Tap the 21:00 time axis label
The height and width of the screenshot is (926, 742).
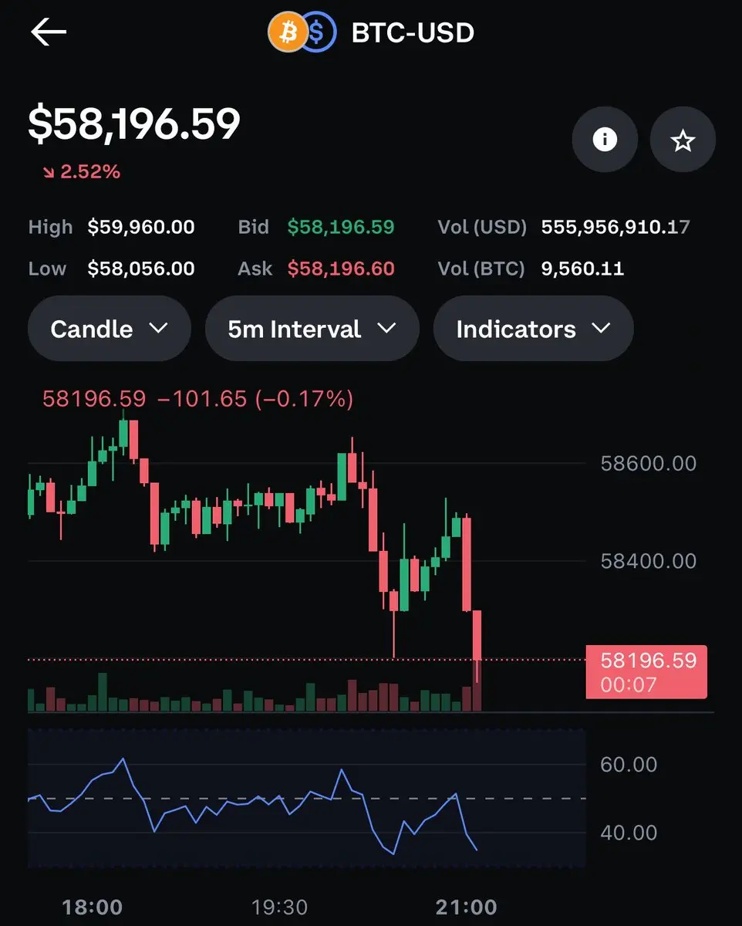(x=466, y=907)
